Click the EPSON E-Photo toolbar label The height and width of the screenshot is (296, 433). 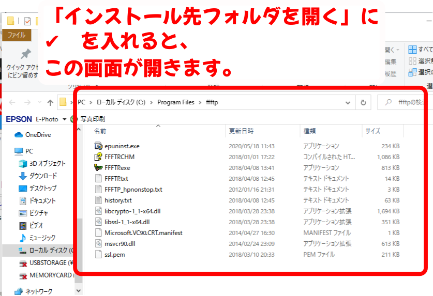pos(32,119)
